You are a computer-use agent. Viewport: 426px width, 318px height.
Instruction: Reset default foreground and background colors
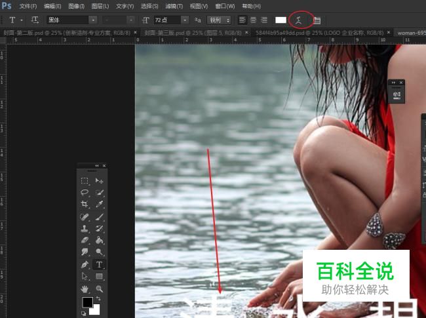(83, 313)
